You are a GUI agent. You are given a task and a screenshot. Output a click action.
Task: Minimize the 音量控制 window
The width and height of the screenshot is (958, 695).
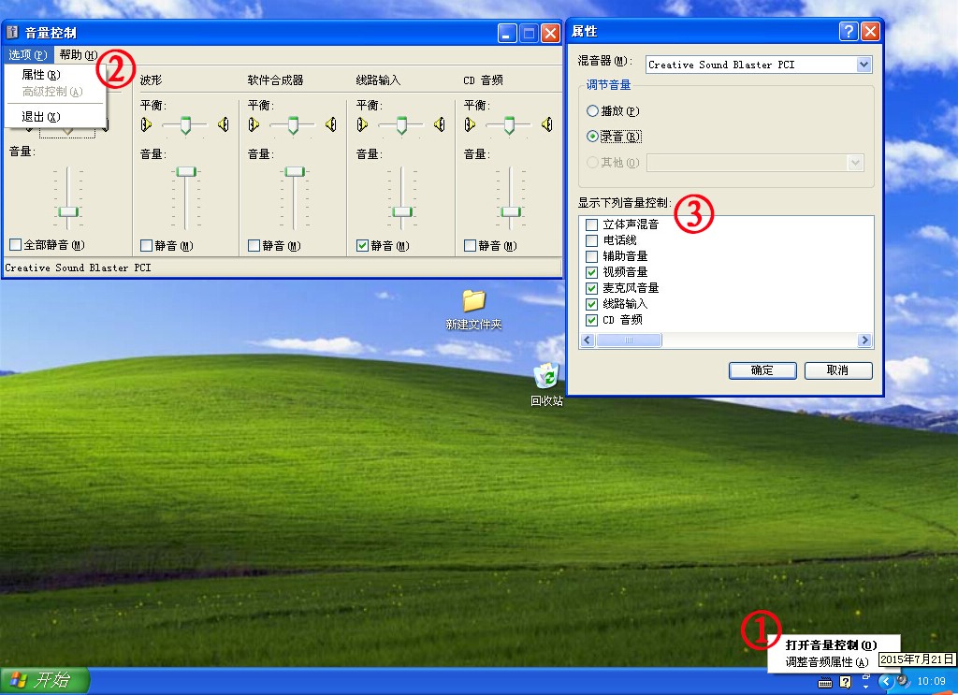pyautogui.click(x=507, y=33)
